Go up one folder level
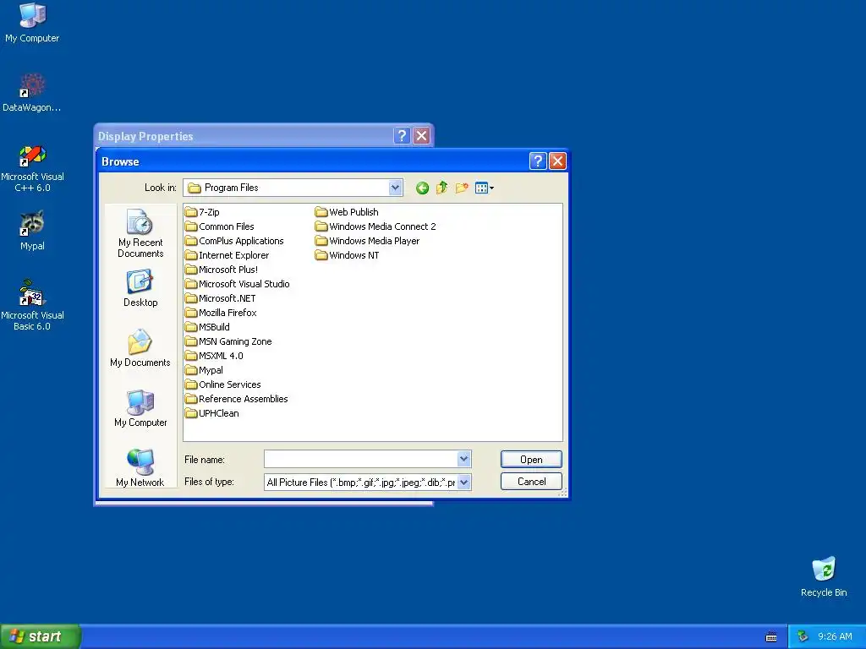Image resolution: width=866 pixels, height=649 pixels. 441,188
